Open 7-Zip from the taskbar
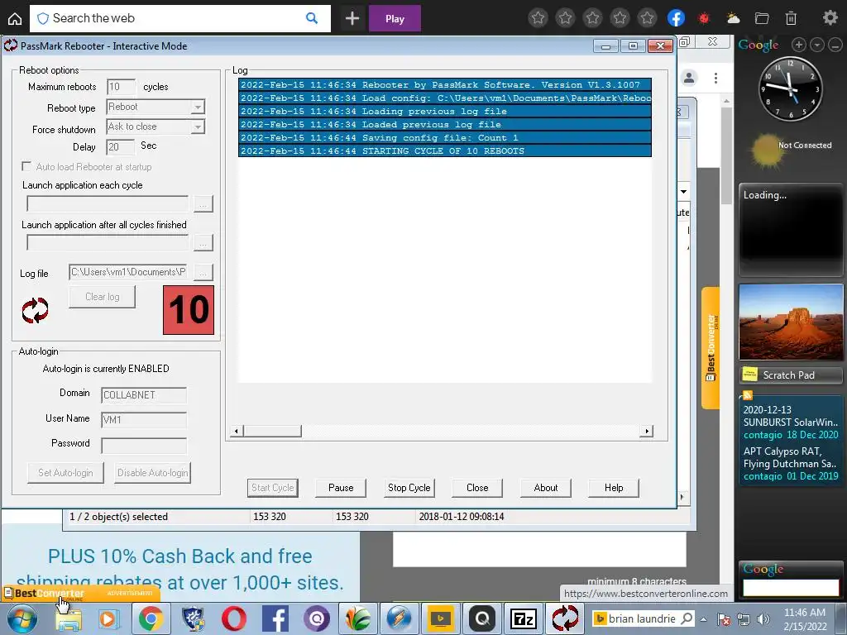The width and height of the screenshot is (847, 635). tap(523, 618)
